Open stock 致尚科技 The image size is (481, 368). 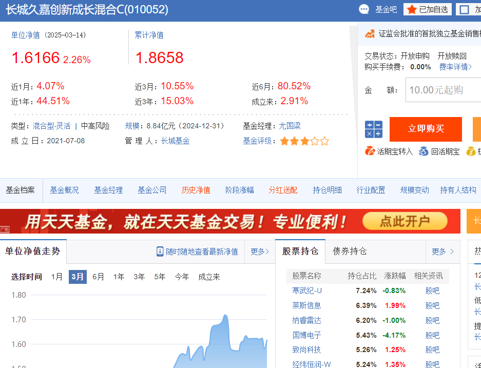point(306,350)
